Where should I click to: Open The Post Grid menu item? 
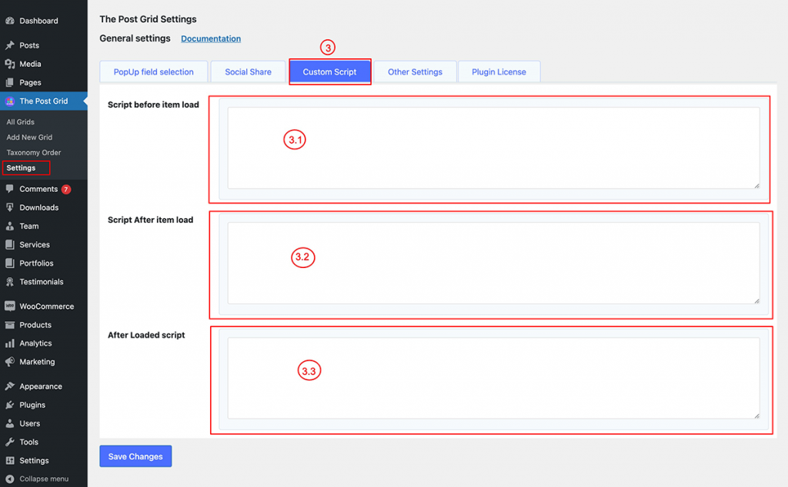[44, 101]
